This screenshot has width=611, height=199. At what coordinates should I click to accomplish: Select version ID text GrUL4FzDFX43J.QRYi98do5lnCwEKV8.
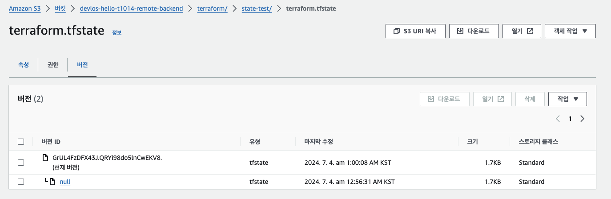[x=107, y=158]
